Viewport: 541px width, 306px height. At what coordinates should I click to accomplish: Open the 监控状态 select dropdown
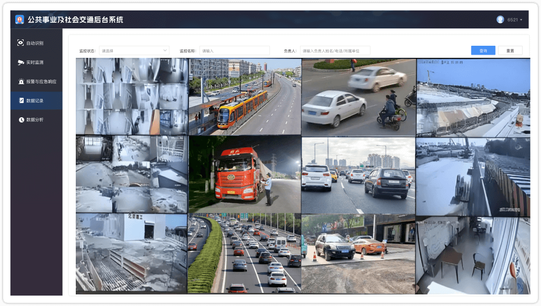click(134, 50)
